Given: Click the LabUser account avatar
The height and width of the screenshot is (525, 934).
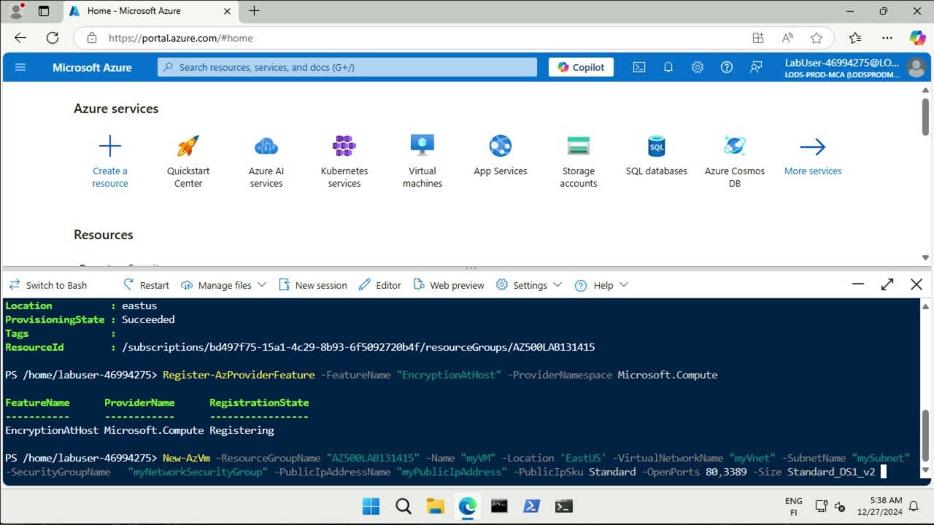Looking at the screenshot, I should pyautogui.click(x=916, y=67).
